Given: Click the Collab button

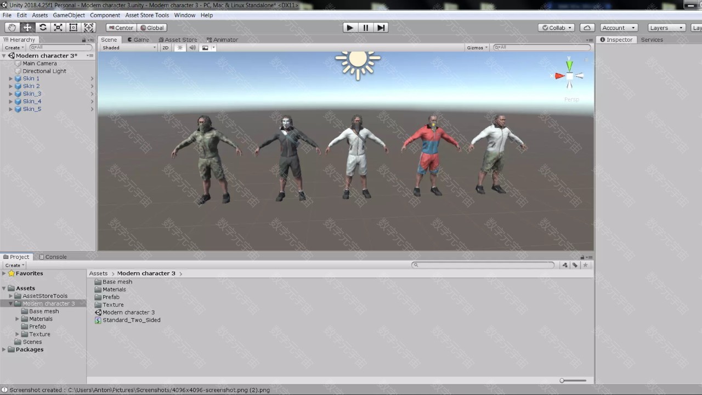Looking at the screenshot, I should click(x=557, y=27).
